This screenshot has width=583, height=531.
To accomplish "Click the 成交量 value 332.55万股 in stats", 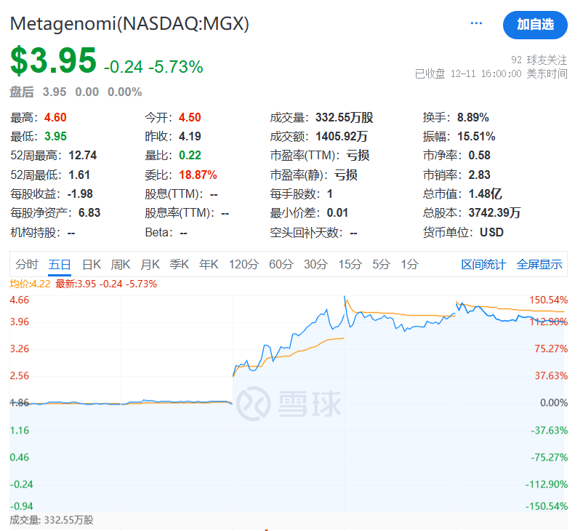I will click(345, 118).
